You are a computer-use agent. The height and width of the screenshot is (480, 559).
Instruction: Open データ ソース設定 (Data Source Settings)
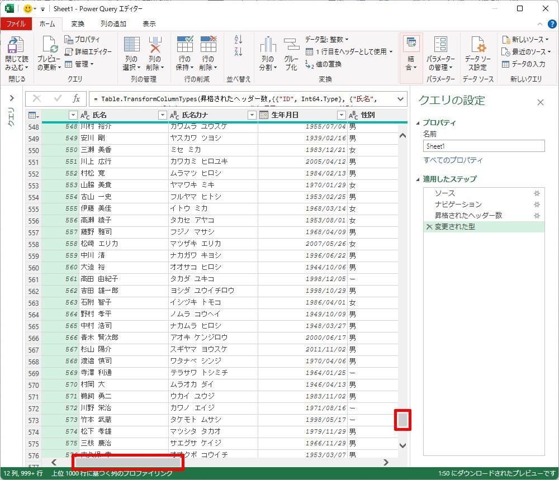coord(477,46)
